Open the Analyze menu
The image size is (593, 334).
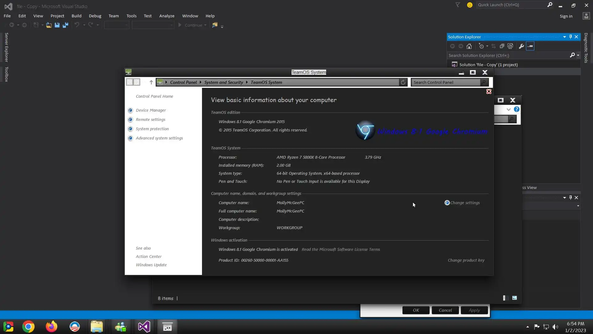coord(166,16)
